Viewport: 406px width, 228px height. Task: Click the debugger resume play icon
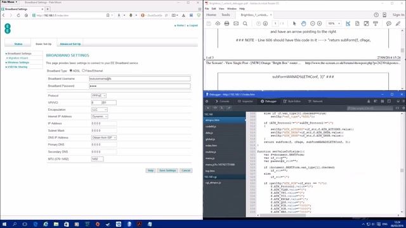pos(208,108)
